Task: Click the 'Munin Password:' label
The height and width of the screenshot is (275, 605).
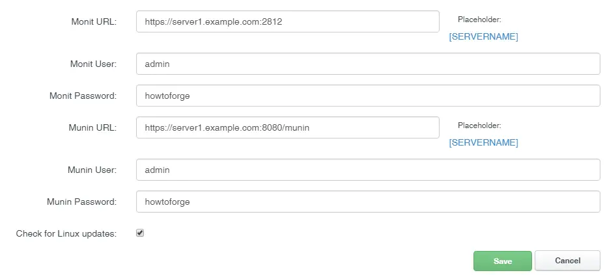Action: coord(82,202)
